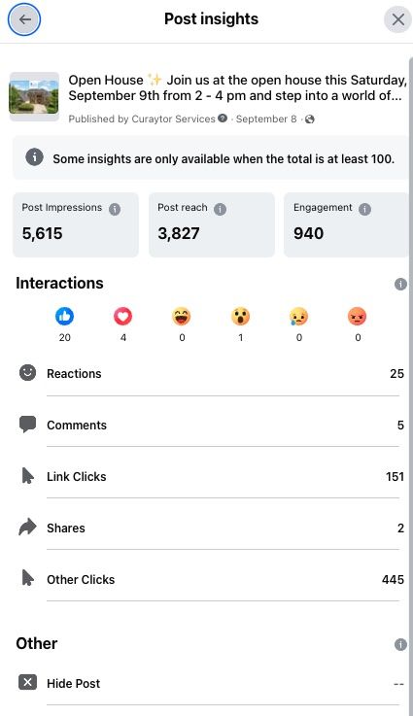Screen dimensions: 413x716
Task: Click the Hide Post row
Action: pos(211,683)
